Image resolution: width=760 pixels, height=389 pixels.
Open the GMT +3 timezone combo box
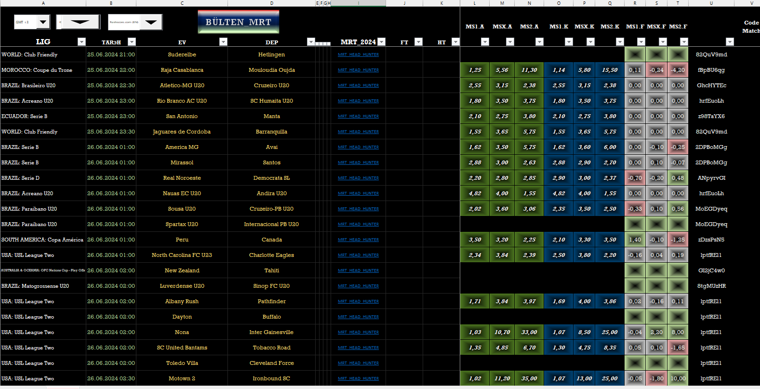point(43,22)
